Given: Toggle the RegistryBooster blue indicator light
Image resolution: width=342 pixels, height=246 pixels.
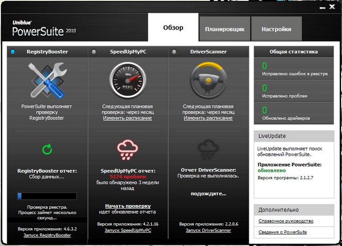Looking at the screenshot, I should [x=13, y=52].
